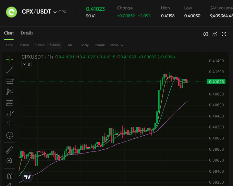
Task: Open the emoji icons tool
Action: [10, 135]
